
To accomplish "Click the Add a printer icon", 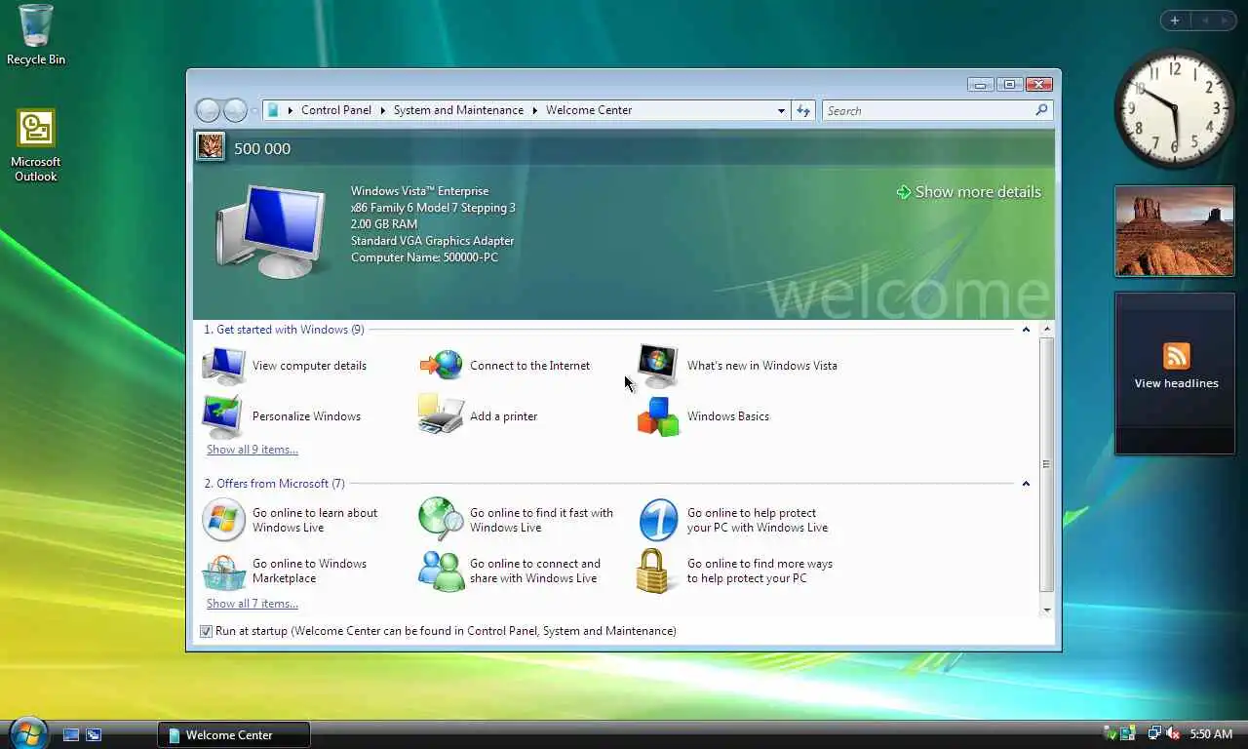I will [441, 416].
